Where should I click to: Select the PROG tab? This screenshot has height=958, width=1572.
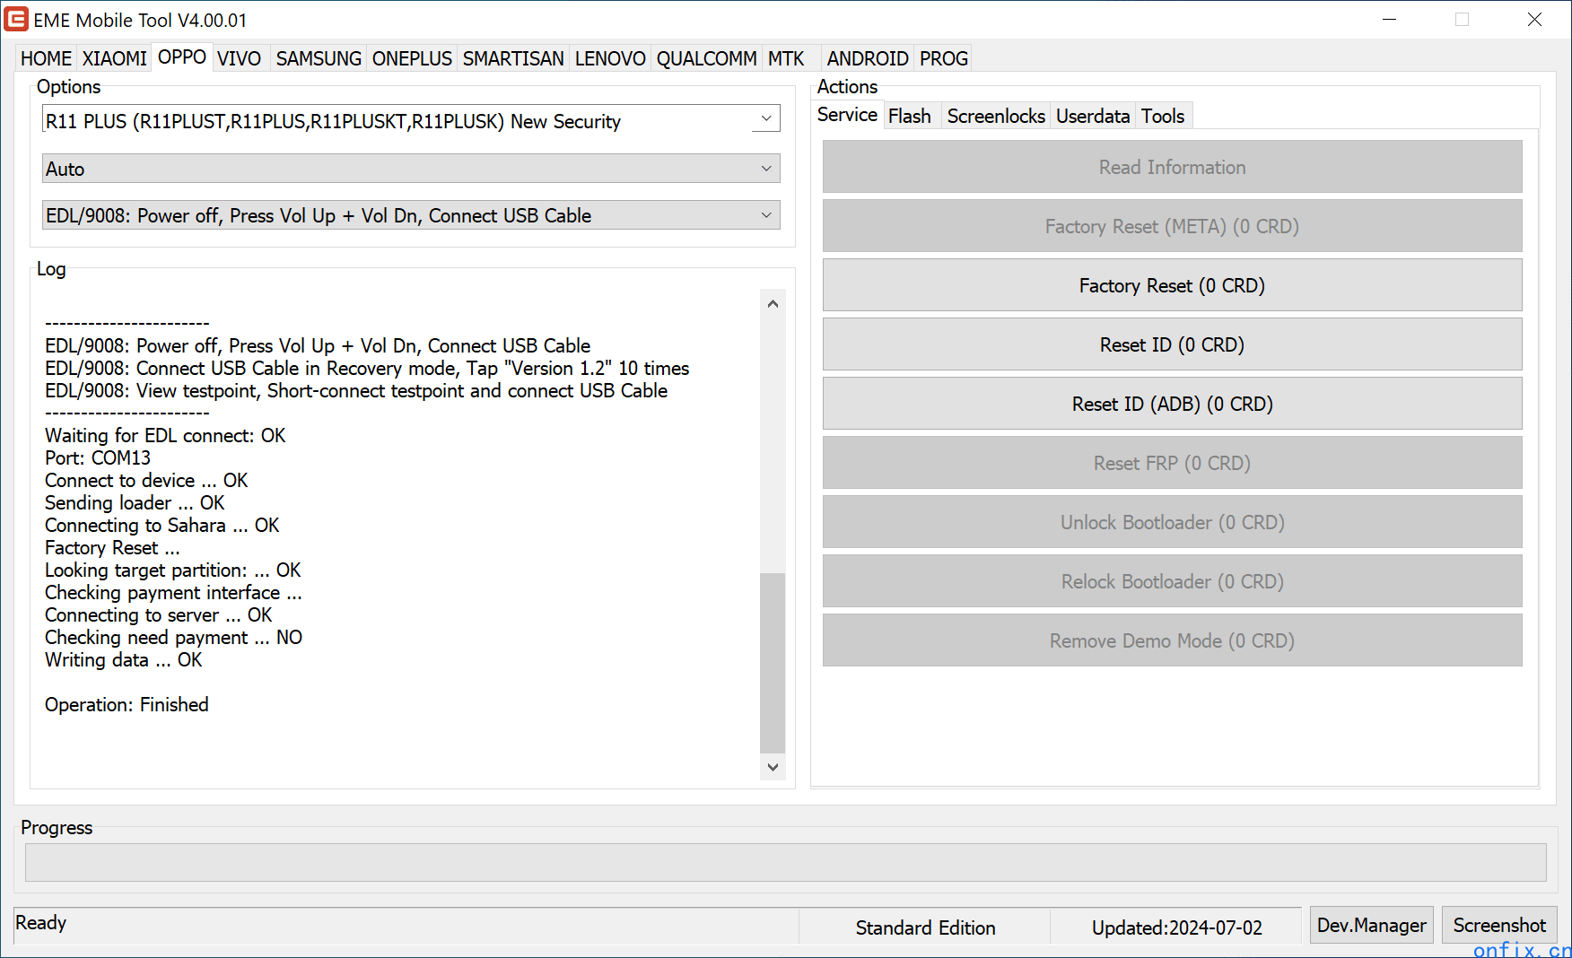[x=944, y=58]
